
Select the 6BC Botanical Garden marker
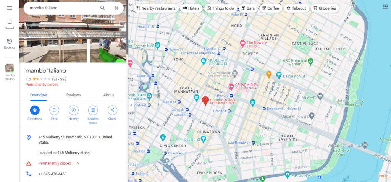(x=310, y=61)
